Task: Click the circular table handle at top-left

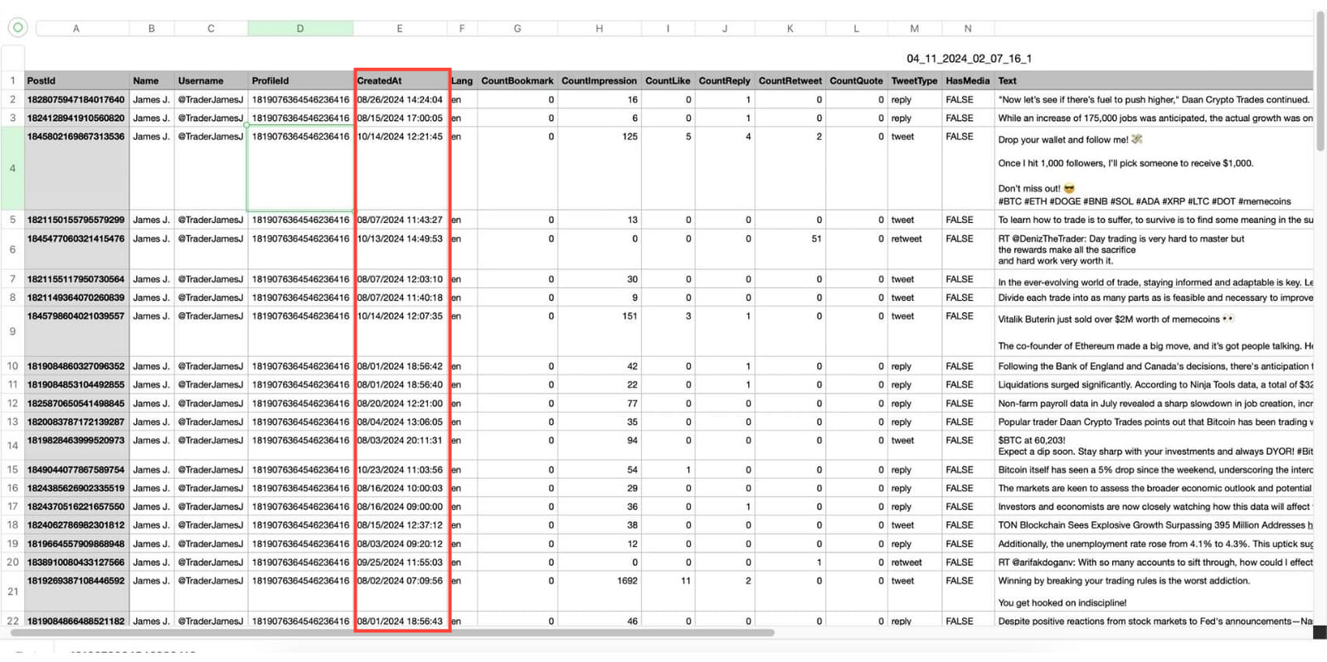Action: (17, 27)
